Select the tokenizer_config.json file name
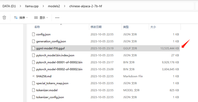 50,97
